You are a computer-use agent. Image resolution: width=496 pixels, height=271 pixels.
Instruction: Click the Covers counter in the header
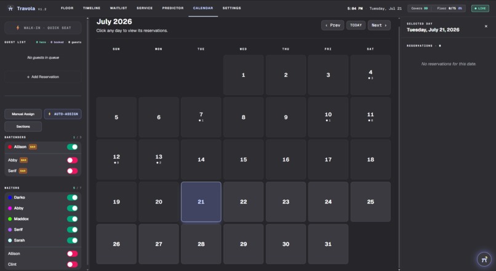point(420,9)
